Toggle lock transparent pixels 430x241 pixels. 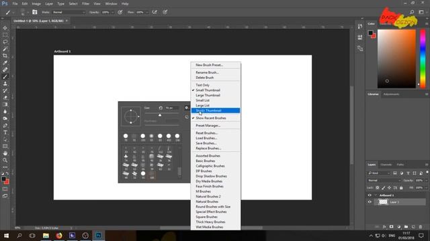click(x=378, y=187)
